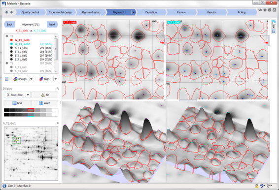Viewport: 279px width, 190px height.
Task: Select the T2 group in the gel list
Action: (12, 63)
